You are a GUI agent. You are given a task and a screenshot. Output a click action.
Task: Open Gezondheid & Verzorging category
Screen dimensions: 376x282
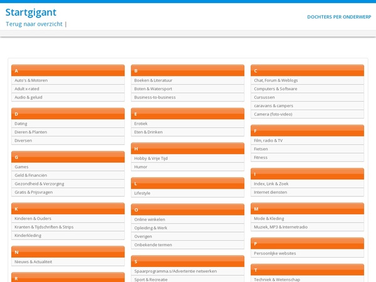(68, 184)
